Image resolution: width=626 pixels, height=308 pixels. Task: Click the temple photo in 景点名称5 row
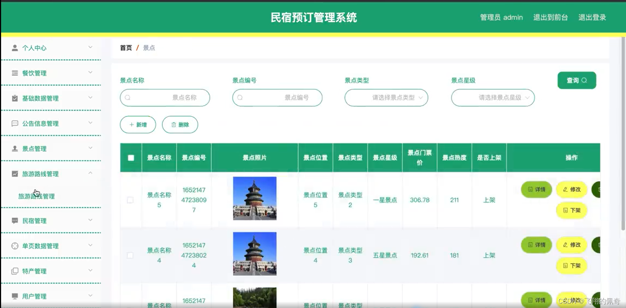click(255, 198)
